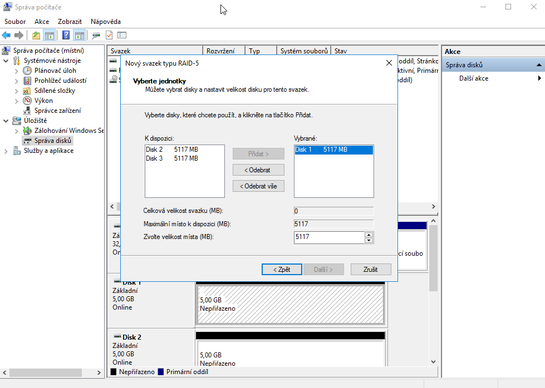Click the blue Back arrow in toolbar
Screen dimensions: 545x388
7,36
